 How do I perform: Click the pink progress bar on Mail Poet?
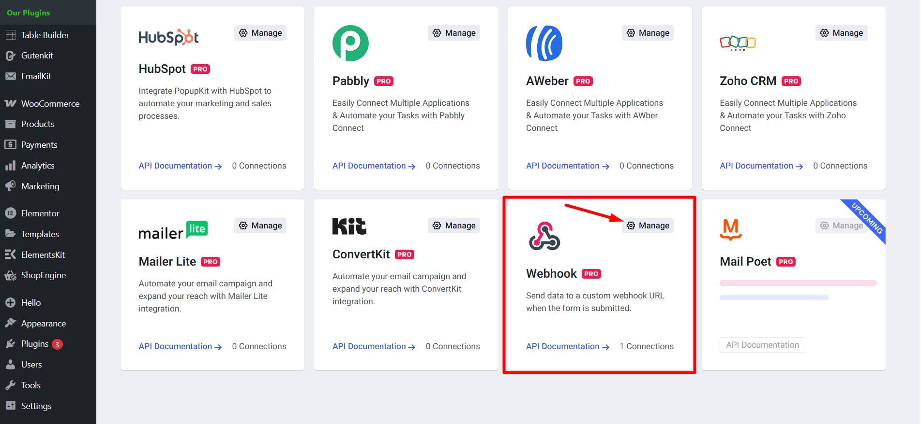click(798, 283)
